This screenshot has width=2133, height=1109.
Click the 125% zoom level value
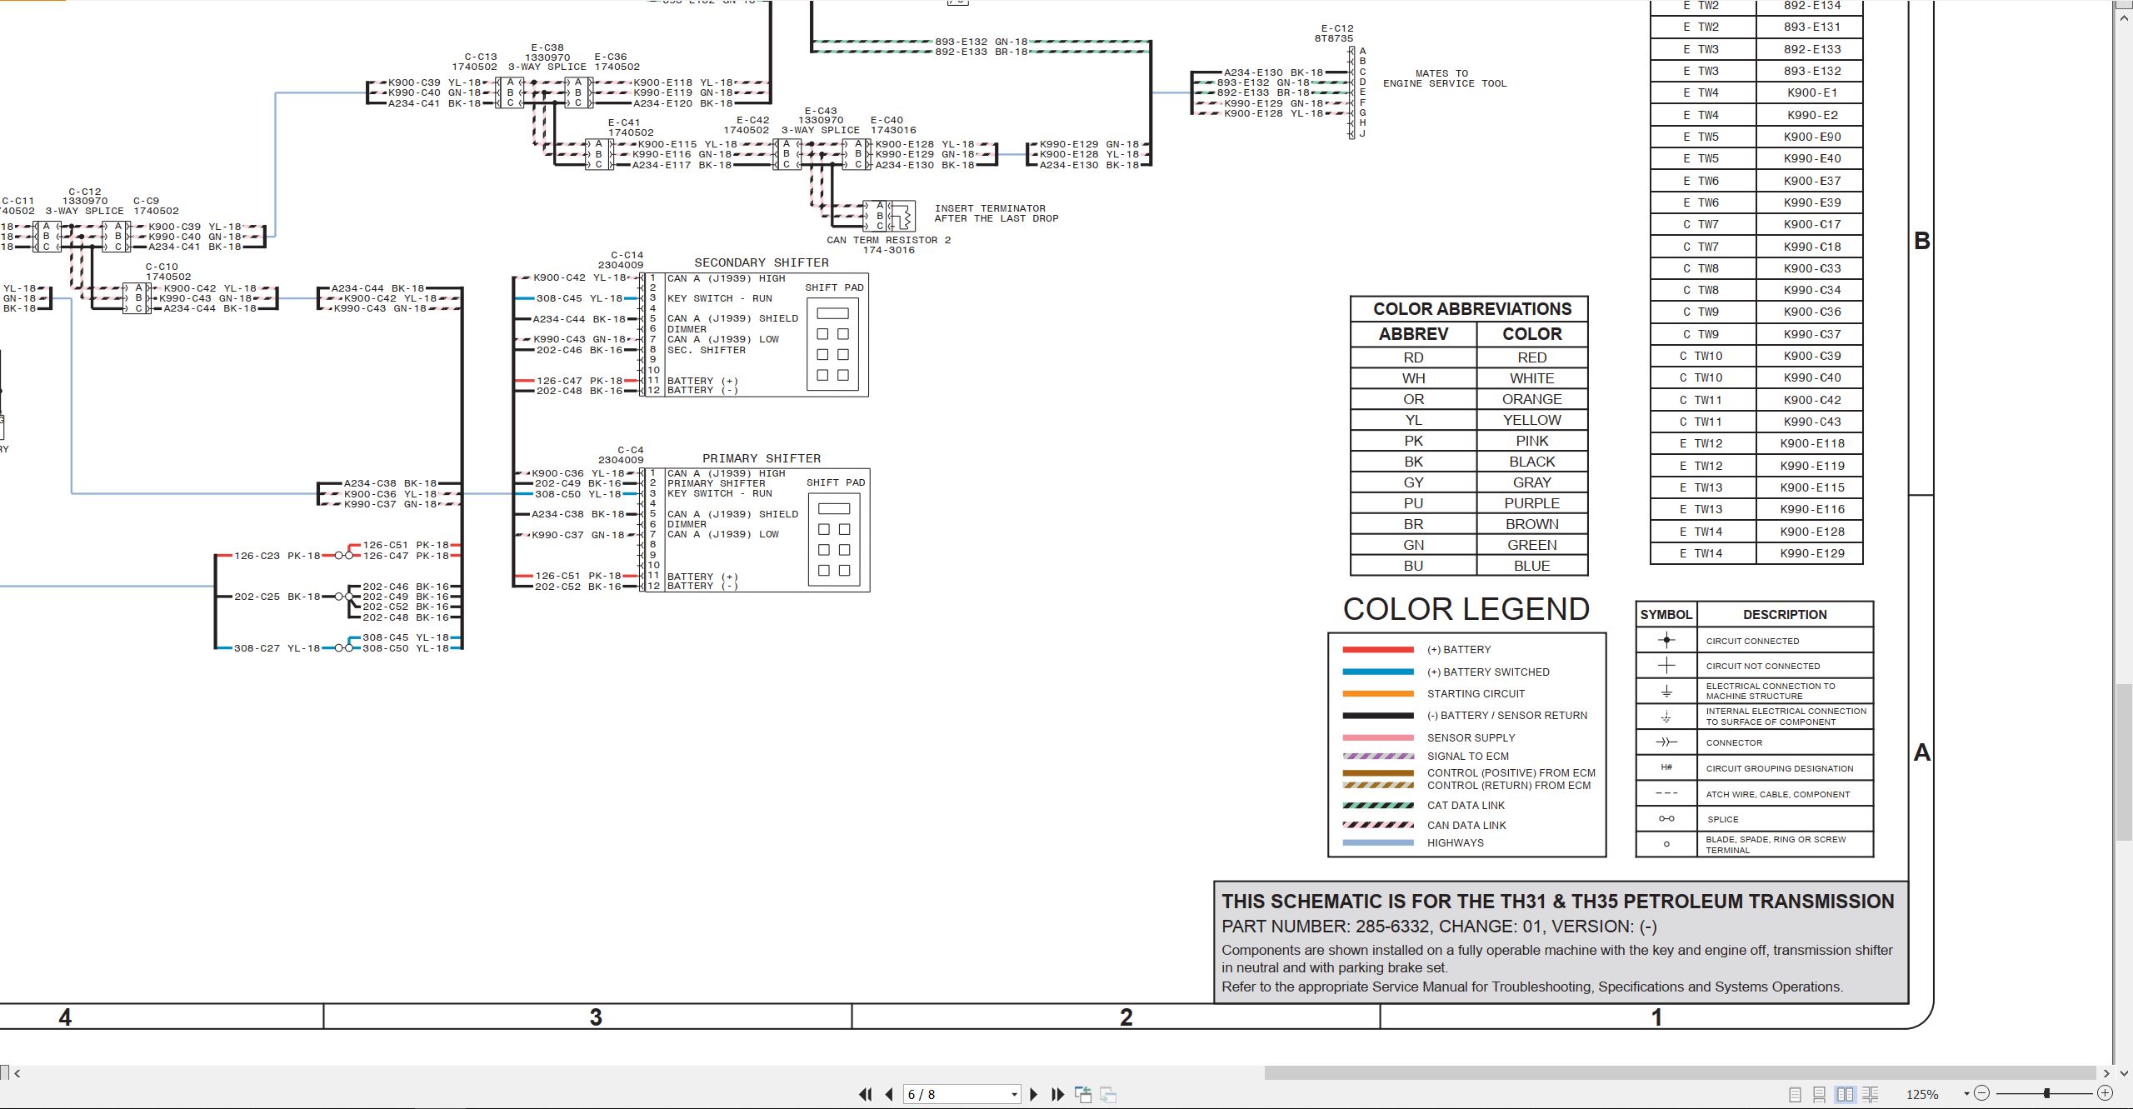click(1922, 1095)
